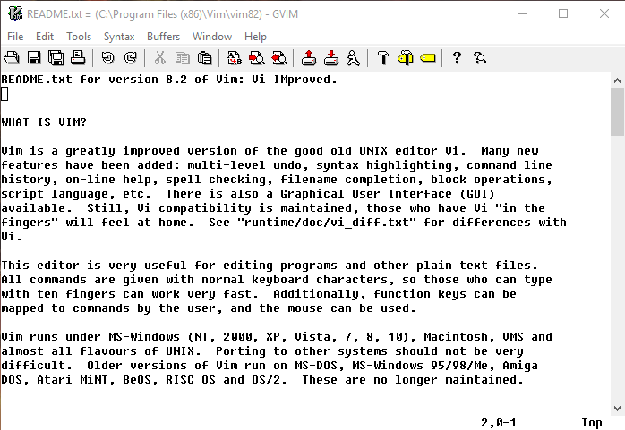Click the 'Top' indicator in status line
Screen dimensions: 625x430
[x=592, y=423]
